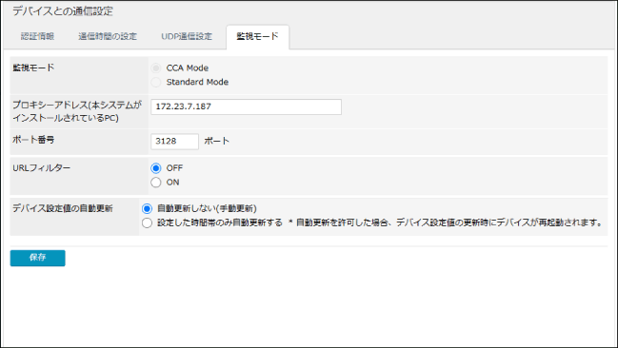The height and width of the screenshot is (348, 618).
Task: Choose 自動更新しない(手動更新) option
Action: point(147,208)
